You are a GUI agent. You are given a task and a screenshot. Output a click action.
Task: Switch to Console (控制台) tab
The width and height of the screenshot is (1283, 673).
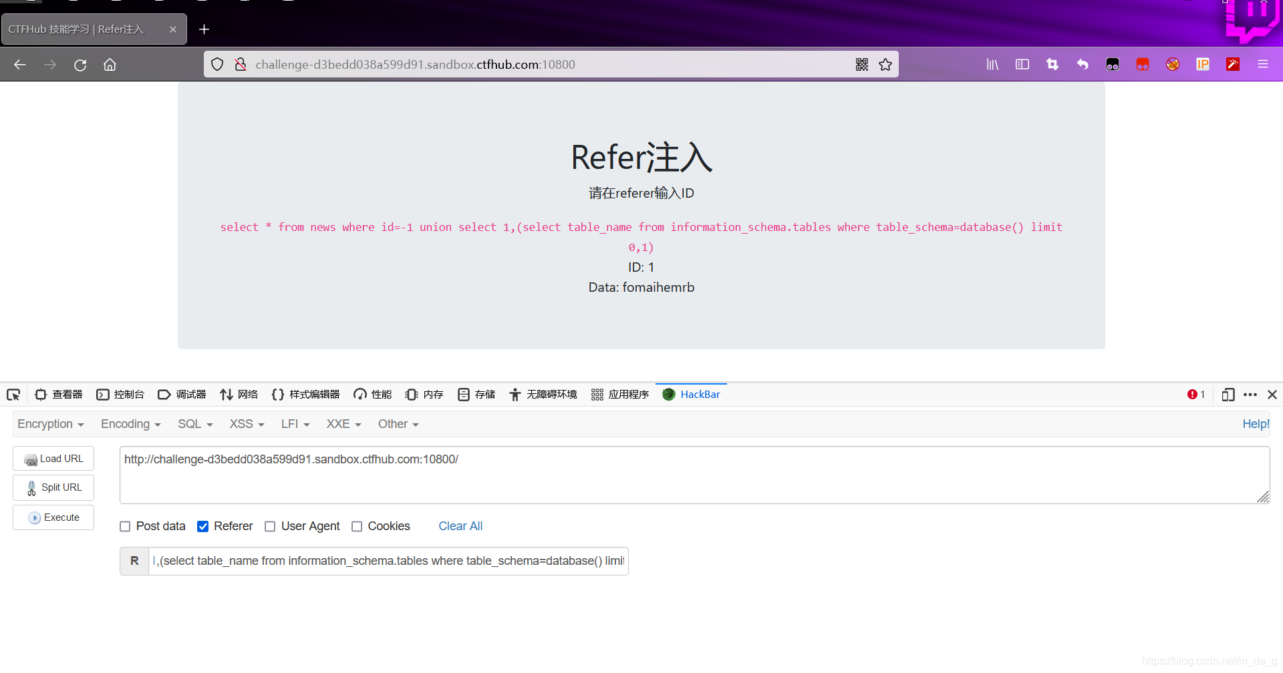pos(120,395)
